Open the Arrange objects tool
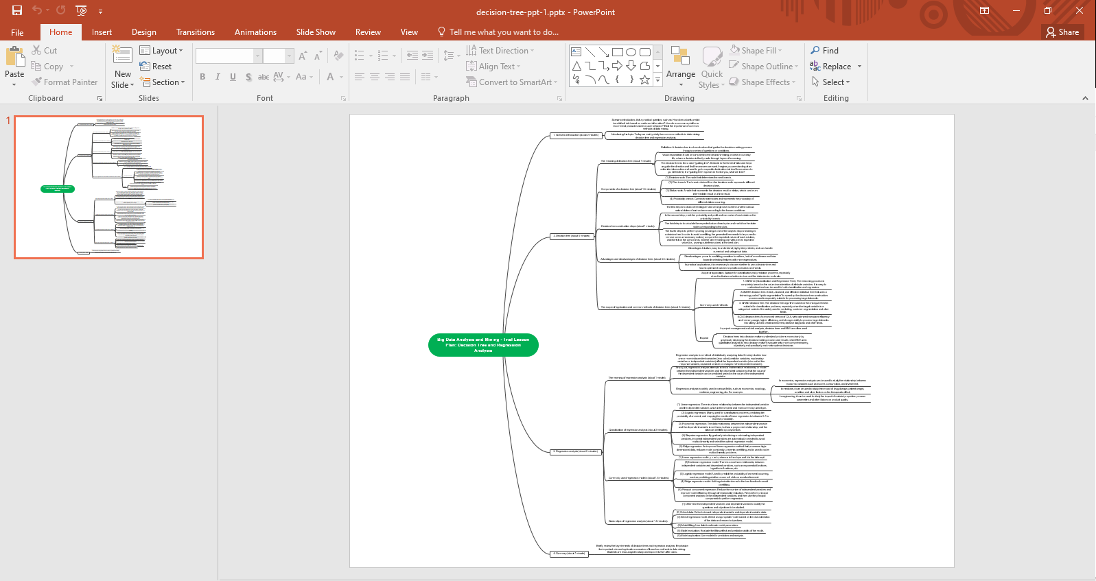The image size is (1096, 581). coord(681,67)
